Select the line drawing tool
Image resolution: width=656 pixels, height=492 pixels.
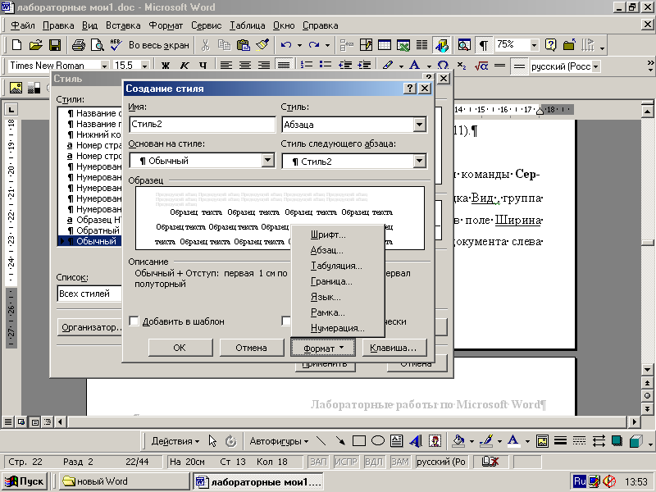[321, 441]
